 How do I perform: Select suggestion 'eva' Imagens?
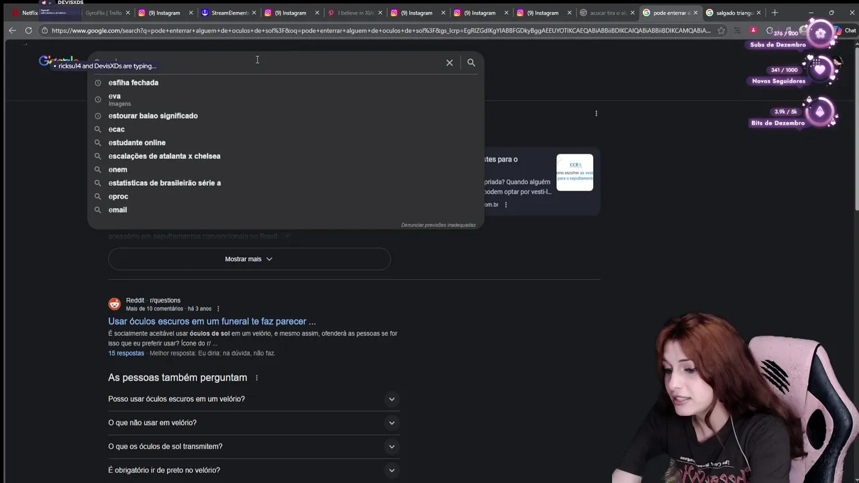[x=119, y=99]
